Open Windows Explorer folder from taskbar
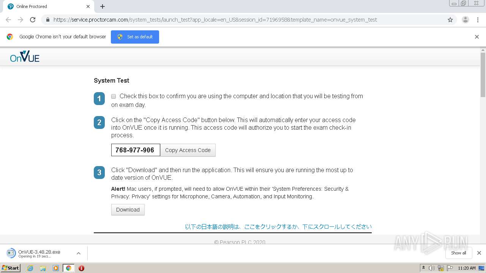 coord(43,268)
